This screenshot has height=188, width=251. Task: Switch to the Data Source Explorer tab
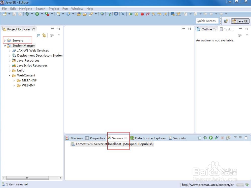point(148,138)
